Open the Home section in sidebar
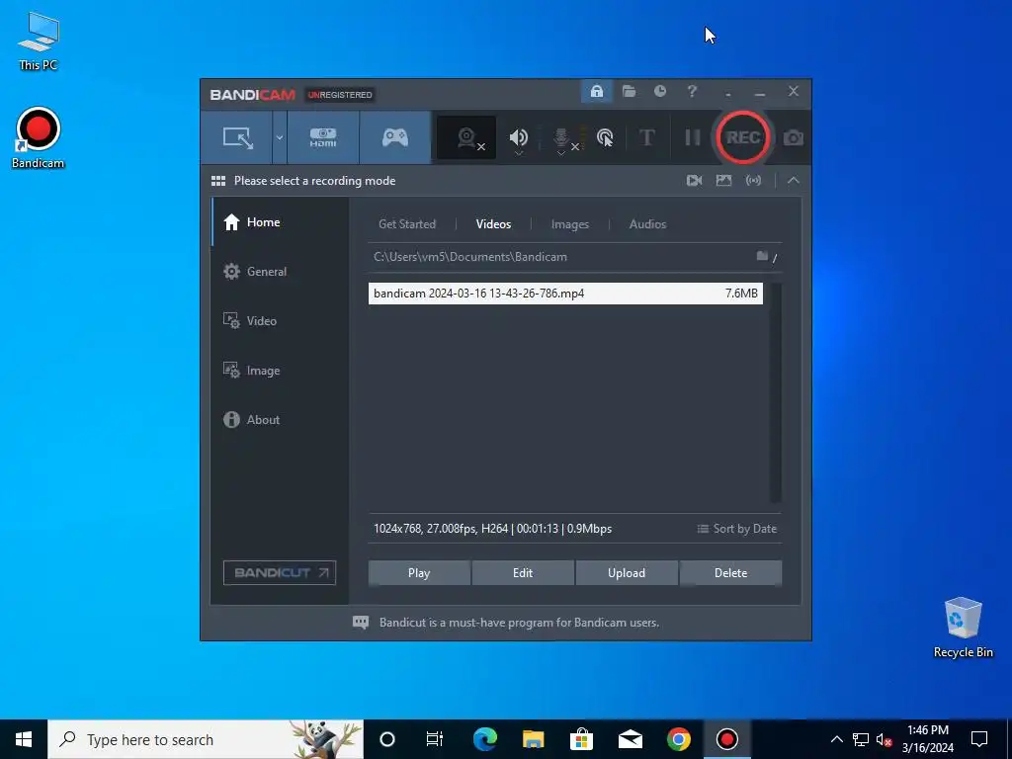 click(x=280, y=222)
